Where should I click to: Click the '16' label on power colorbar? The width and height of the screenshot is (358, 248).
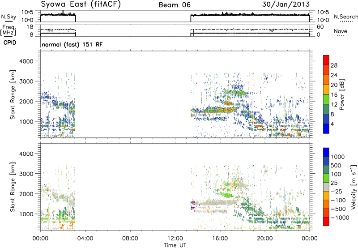334,95
